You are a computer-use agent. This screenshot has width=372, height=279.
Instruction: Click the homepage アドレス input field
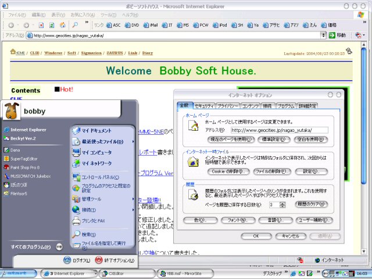point(279,130)
